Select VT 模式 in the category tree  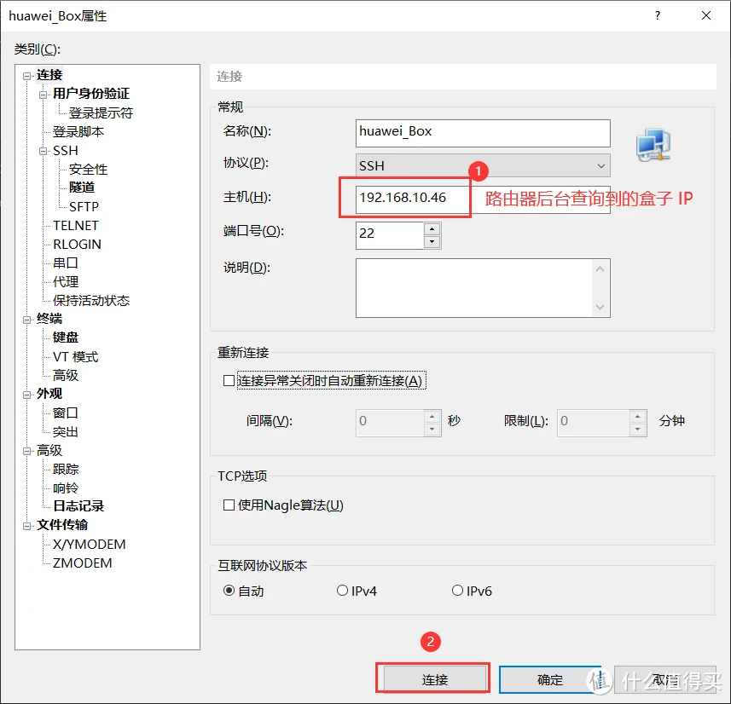coord(76,357)
